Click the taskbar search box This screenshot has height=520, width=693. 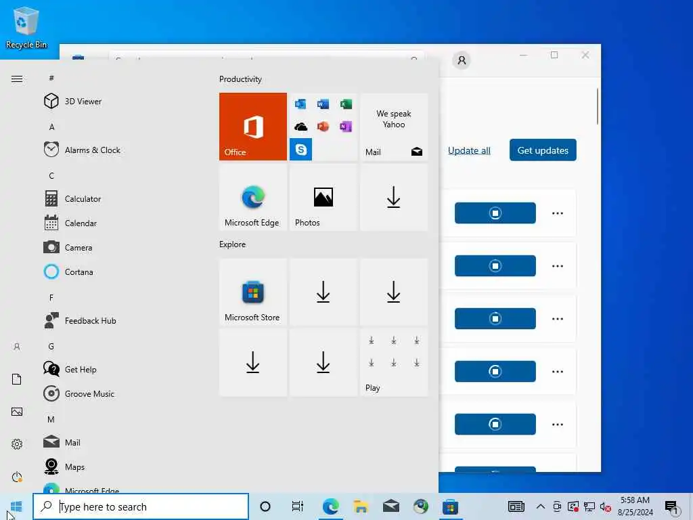141,506
